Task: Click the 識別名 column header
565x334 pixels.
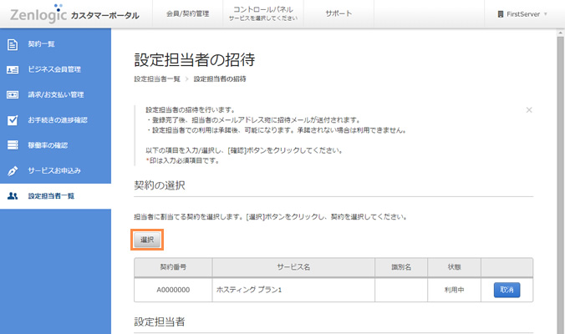Action: [x=401, y=267]
